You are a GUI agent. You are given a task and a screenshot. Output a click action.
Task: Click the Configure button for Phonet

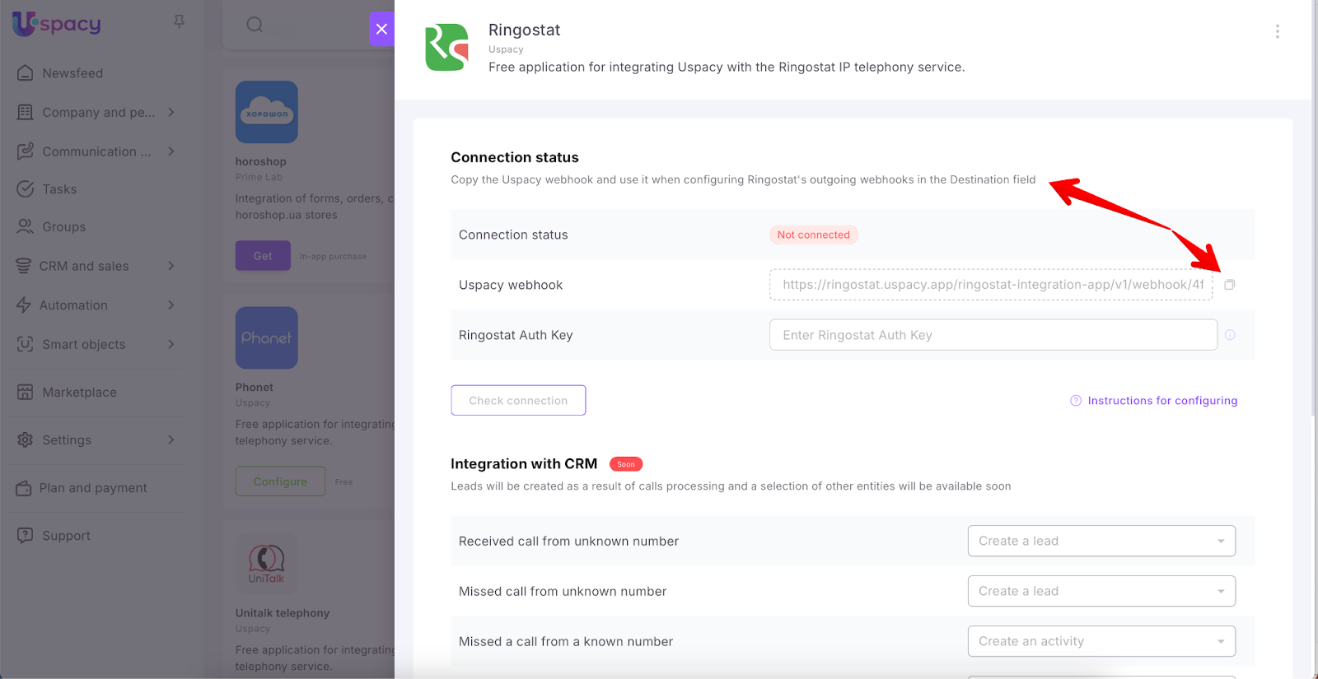tap(280, 481)
